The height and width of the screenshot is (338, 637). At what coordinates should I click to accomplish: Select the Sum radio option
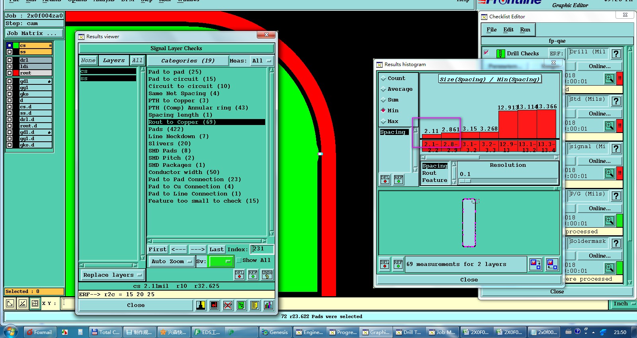(x=383, y=100)
